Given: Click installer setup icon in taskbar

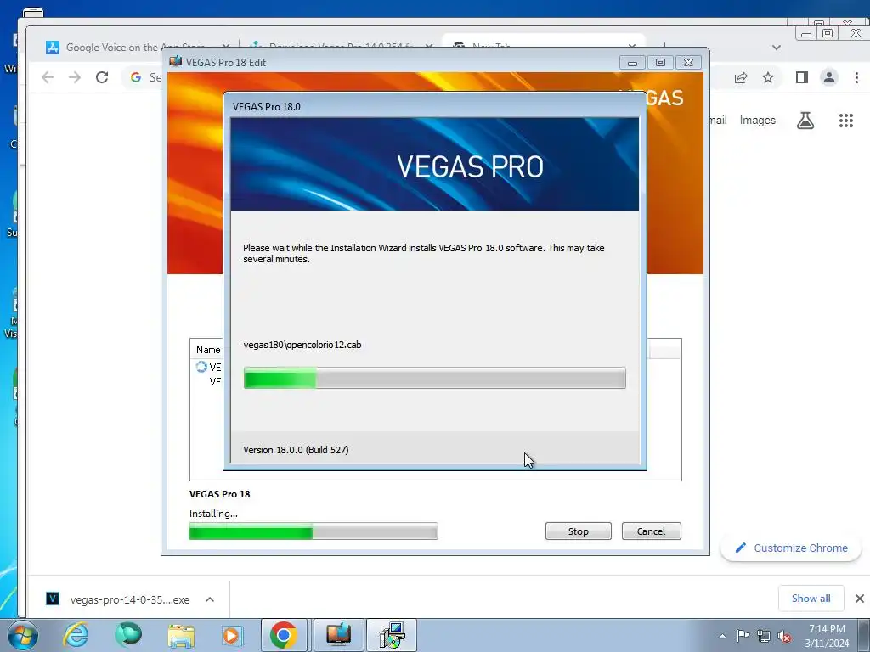Looking at the screenshot, I should click(x=392, y=635).
